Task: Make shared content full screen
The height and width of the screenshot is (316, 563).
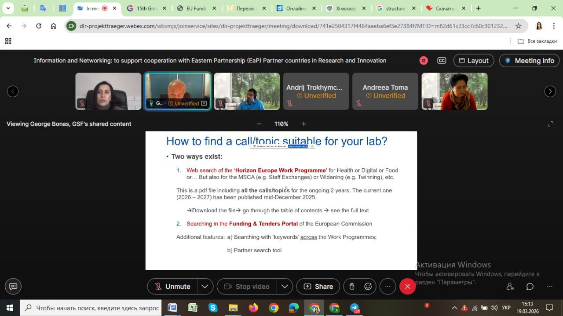Action: pyautogui.click(x=550, y=124)
